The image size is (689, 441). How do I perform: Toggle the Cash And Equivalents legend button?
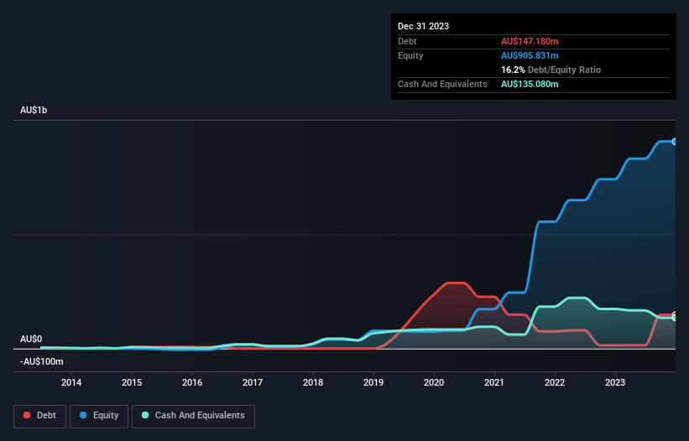point(193,416)
